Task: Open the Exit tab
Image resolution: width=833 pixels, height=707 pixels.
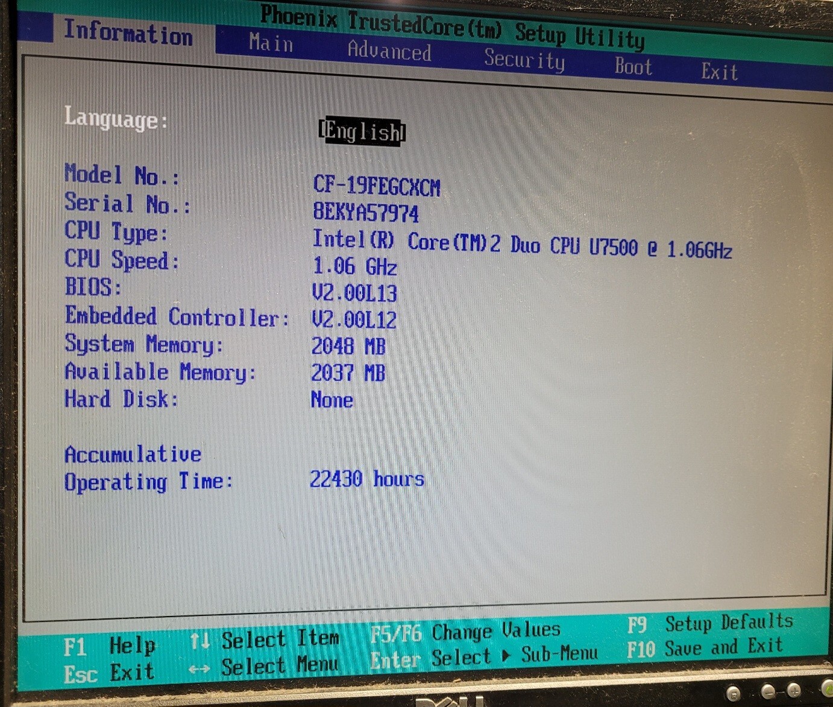Action: [719, 72]
